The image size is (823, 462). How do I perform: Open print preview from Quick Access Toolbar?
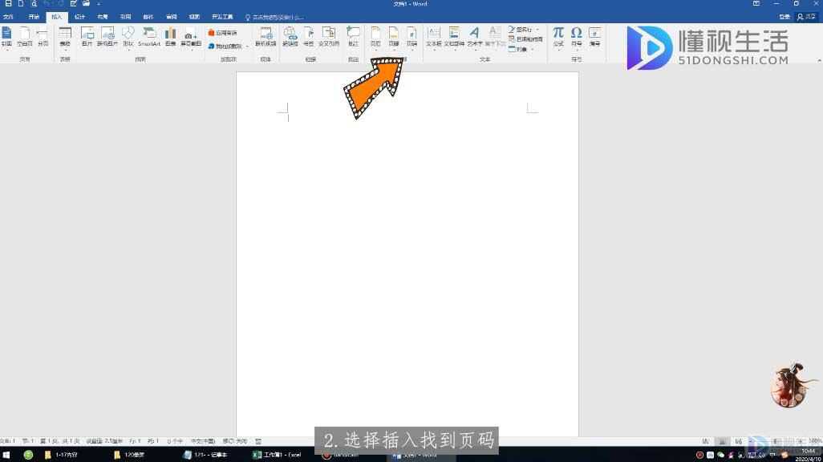click(34, 4)
